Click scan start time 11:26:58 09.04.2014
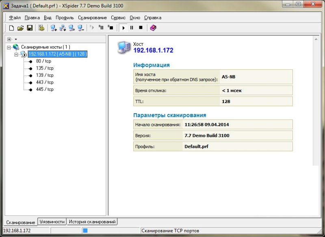 pyautogui.click(x=207, y=125)
